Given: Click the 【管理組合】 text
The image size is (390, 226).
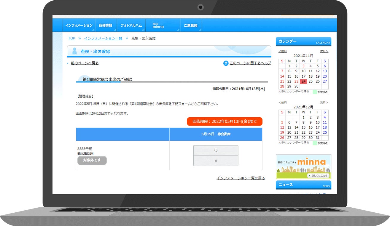Looking at the screenshot, I should [85, 96].
